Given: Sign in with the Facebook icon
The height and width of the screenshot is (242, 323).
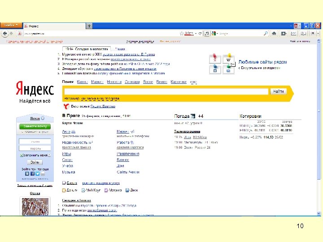Looking at the screenshot, I should (x=32, y=174).
